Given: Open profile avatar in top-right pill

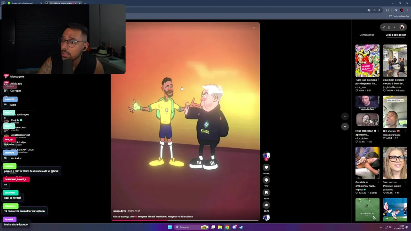Looking at the screenshot, I should click(402, 27).
